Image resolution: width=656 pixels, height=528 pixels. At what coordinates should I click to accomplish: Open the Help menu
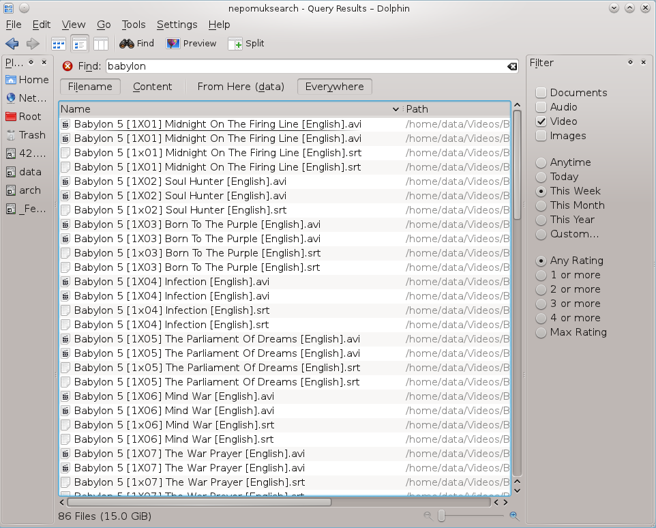click(219, 25)
